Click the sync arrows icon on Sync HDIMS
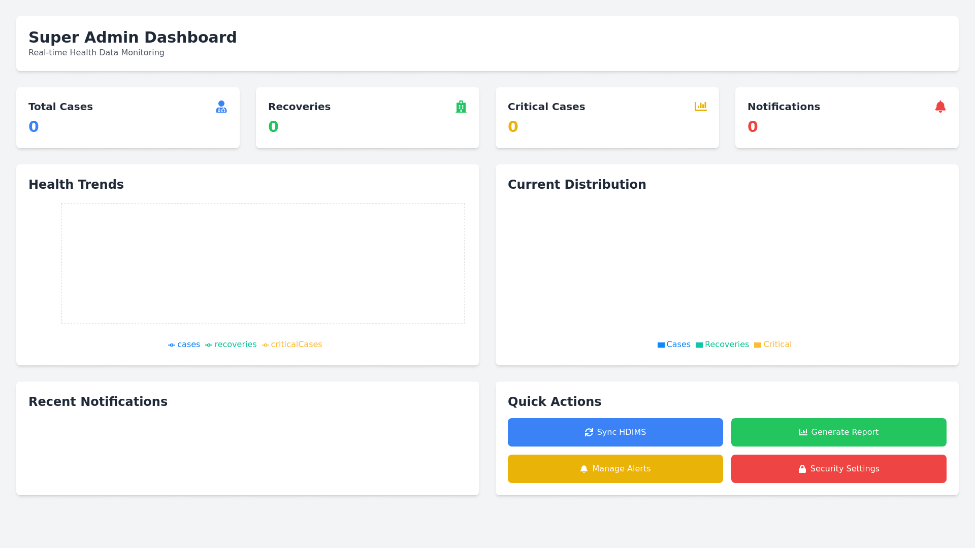The image size is (975, 548). click(589, 432)
